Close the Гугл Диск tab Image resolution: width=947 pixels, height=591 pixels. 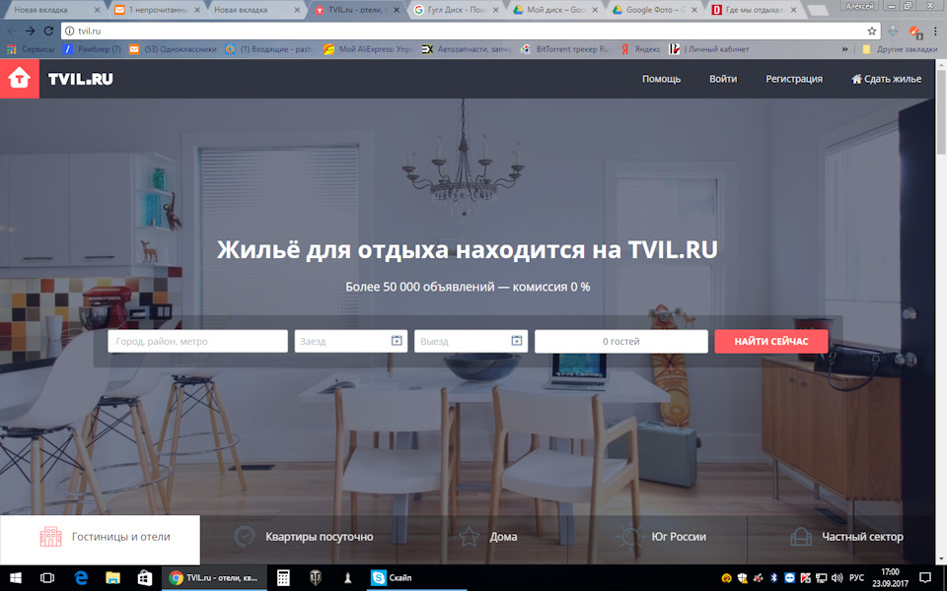[496, 10]
